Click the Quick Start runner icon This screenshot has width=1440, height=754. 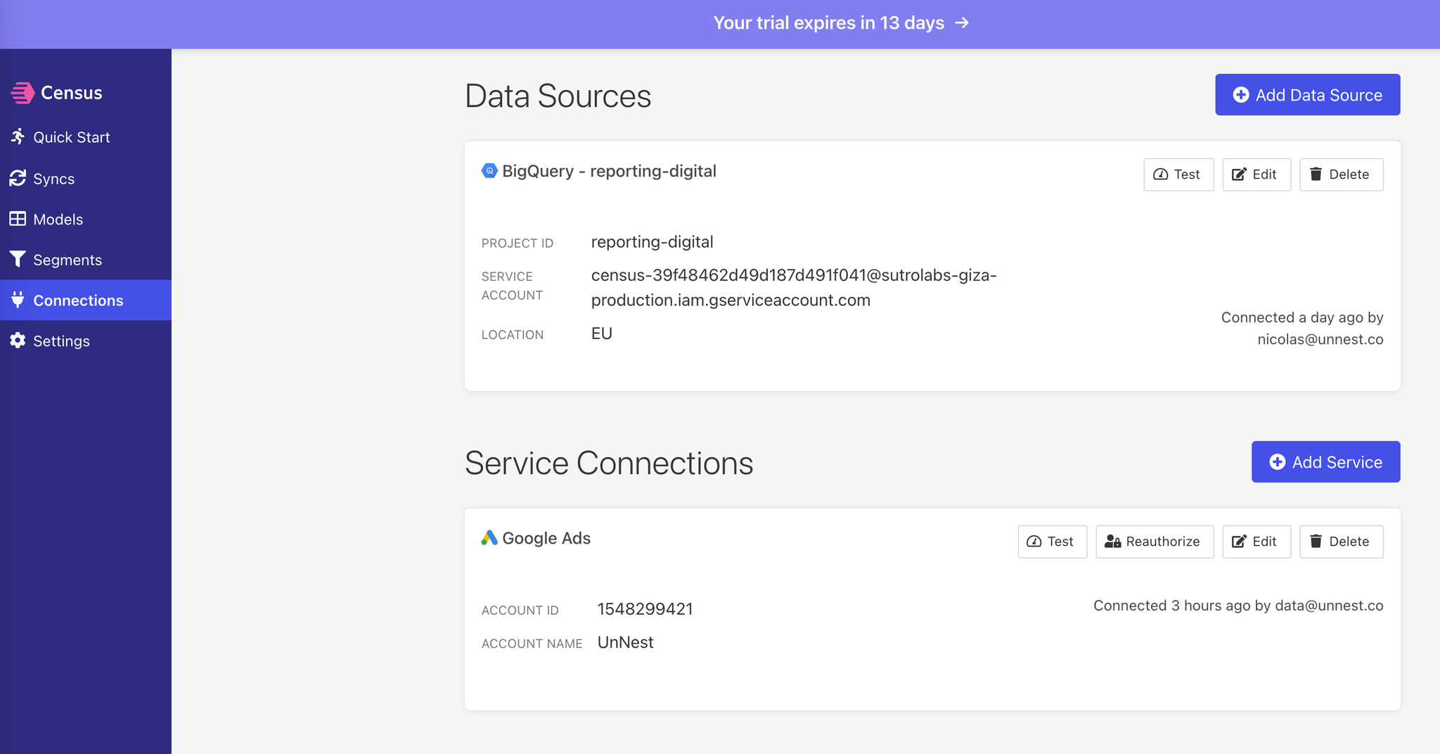coord(18,136)
